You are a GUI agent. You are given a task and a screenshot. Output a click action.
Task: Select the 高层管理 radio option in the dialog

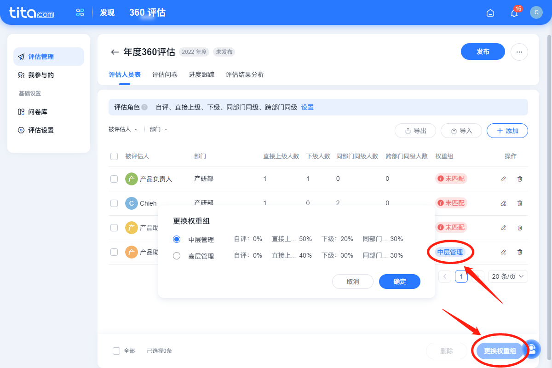point(177,256)
